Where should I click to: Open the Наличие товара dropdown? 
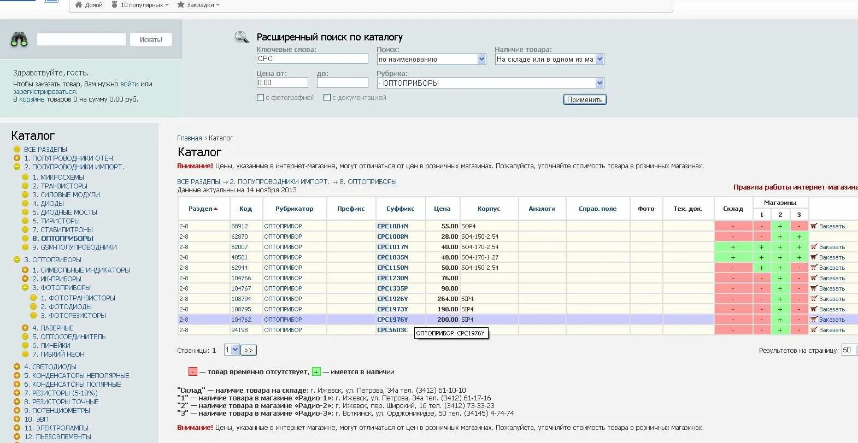point(549,59)
